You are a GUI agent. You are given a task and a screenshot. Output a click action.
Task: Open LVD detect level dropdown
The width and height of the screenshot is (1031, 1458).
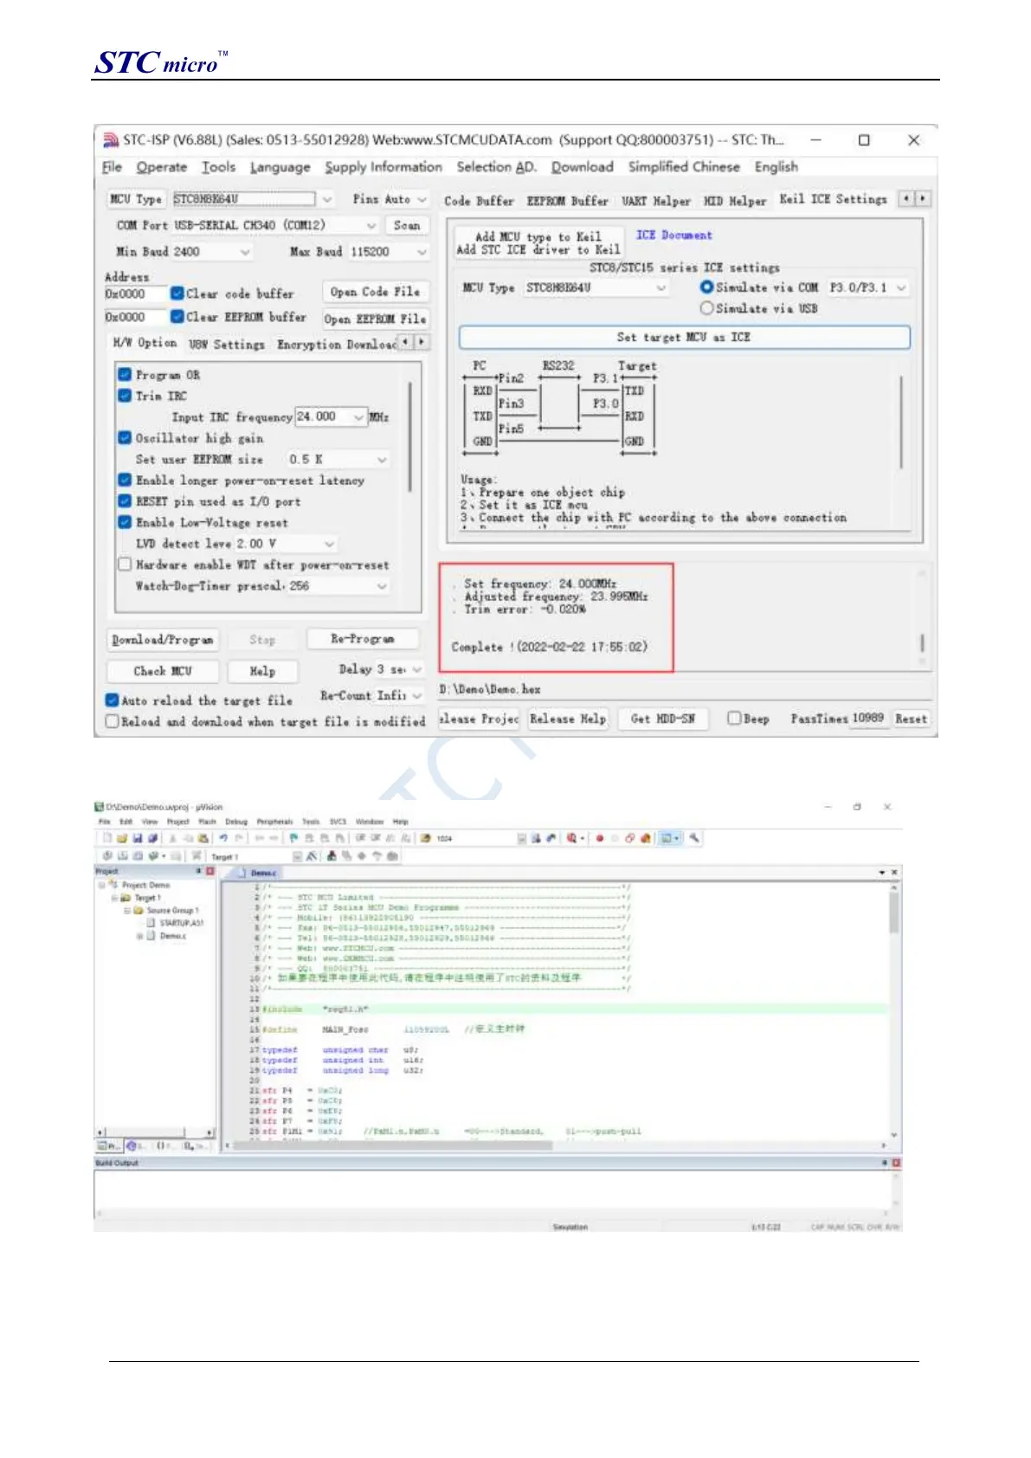click(329, 544)
